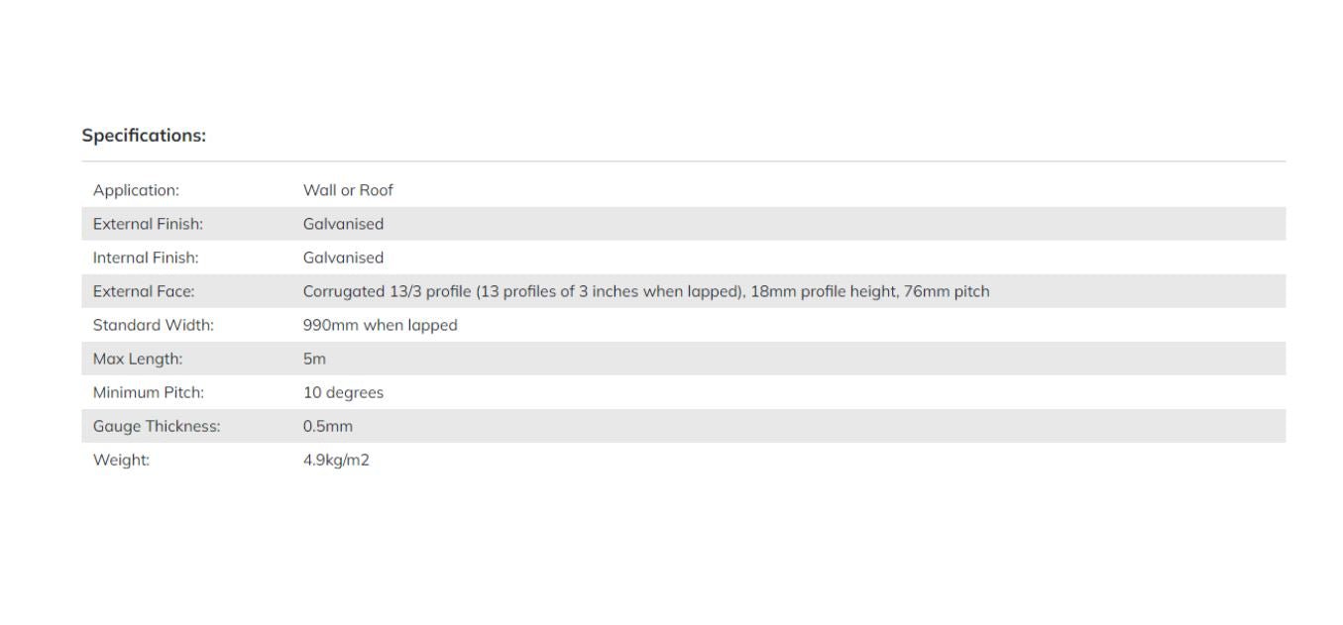This screenshot has height=625, width=1343.
Task: Click the Max Length label
Action: (x=138, y=359)
